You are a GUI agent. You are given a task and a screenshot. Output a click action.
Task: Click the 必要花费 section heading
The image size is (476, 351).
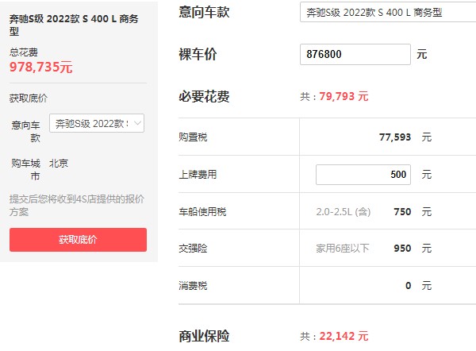click(x=205, y=97)
